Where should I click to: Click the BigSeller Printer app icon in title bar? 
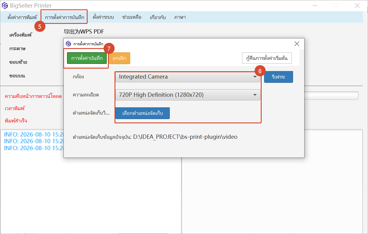click(5, 5)
